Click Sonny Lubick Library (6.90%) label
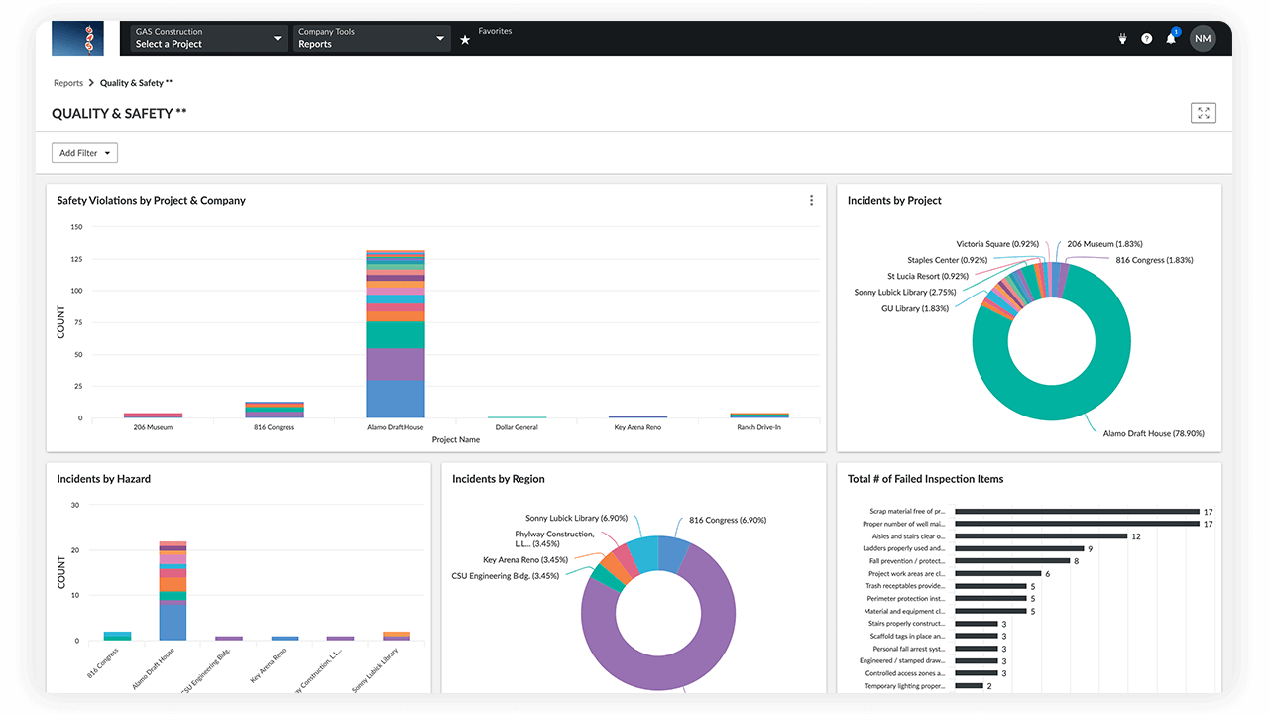Image resolution: width=1269 pixels, height=714 pixels. pos(577,518)
